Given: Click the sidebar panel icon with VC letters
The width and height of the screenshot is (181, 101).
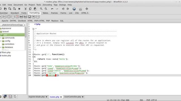Looking at the screenshot, I should (15, 97).
